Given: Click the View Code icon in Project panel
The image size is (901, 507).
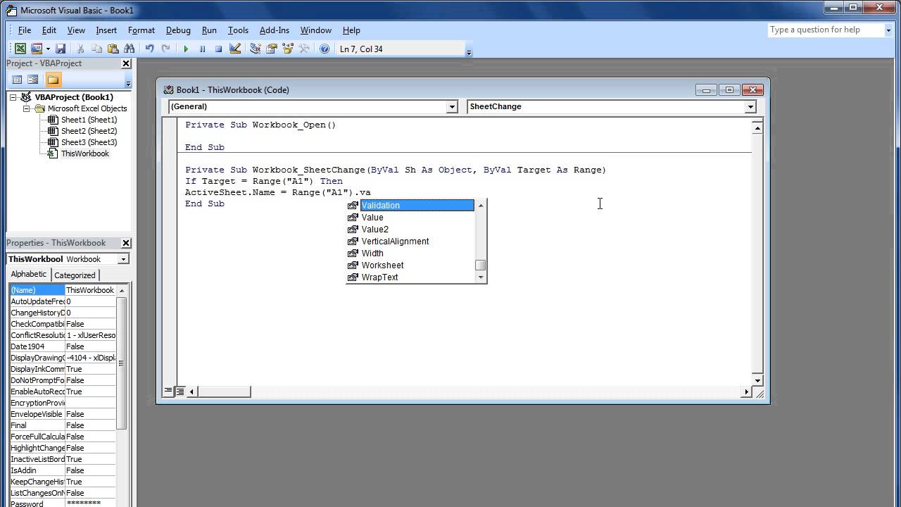Looking at the screenshot, I should tap(17, 80).
